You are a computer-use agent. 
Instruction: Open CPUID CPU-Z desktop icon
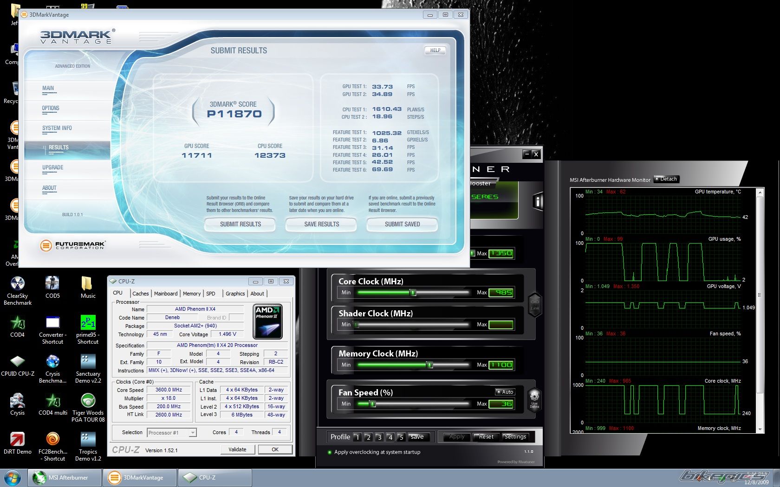coord(18,365)
